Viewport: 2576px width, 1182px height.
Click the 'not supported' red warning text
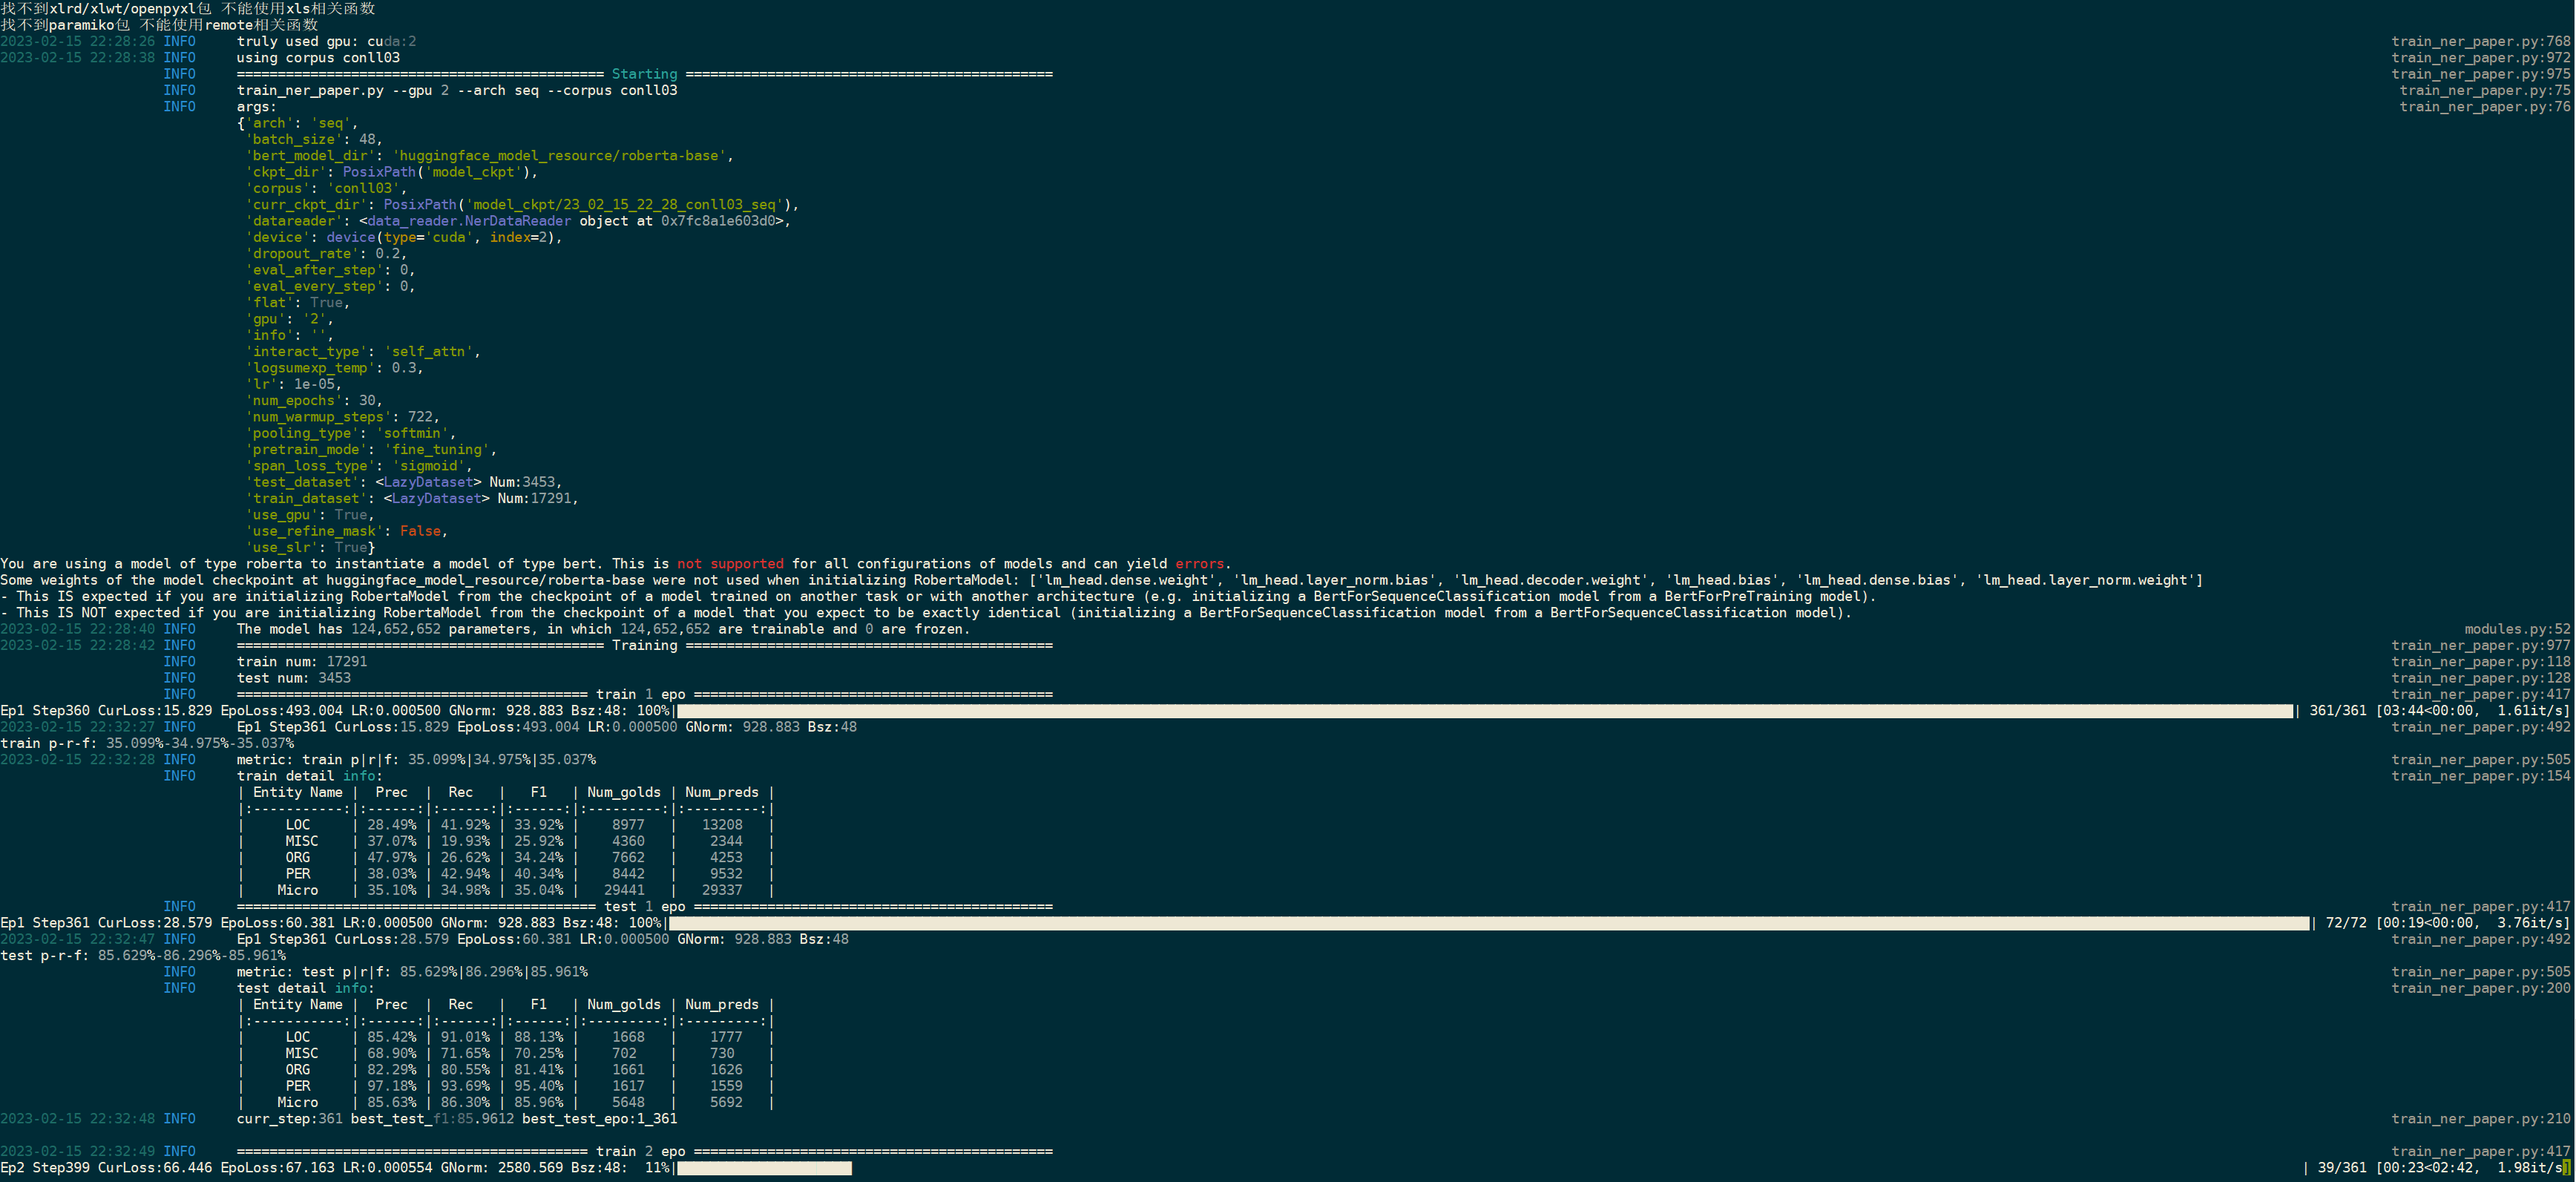[730, 564]
